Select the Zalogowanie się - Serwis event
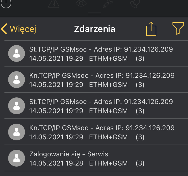 96,158
